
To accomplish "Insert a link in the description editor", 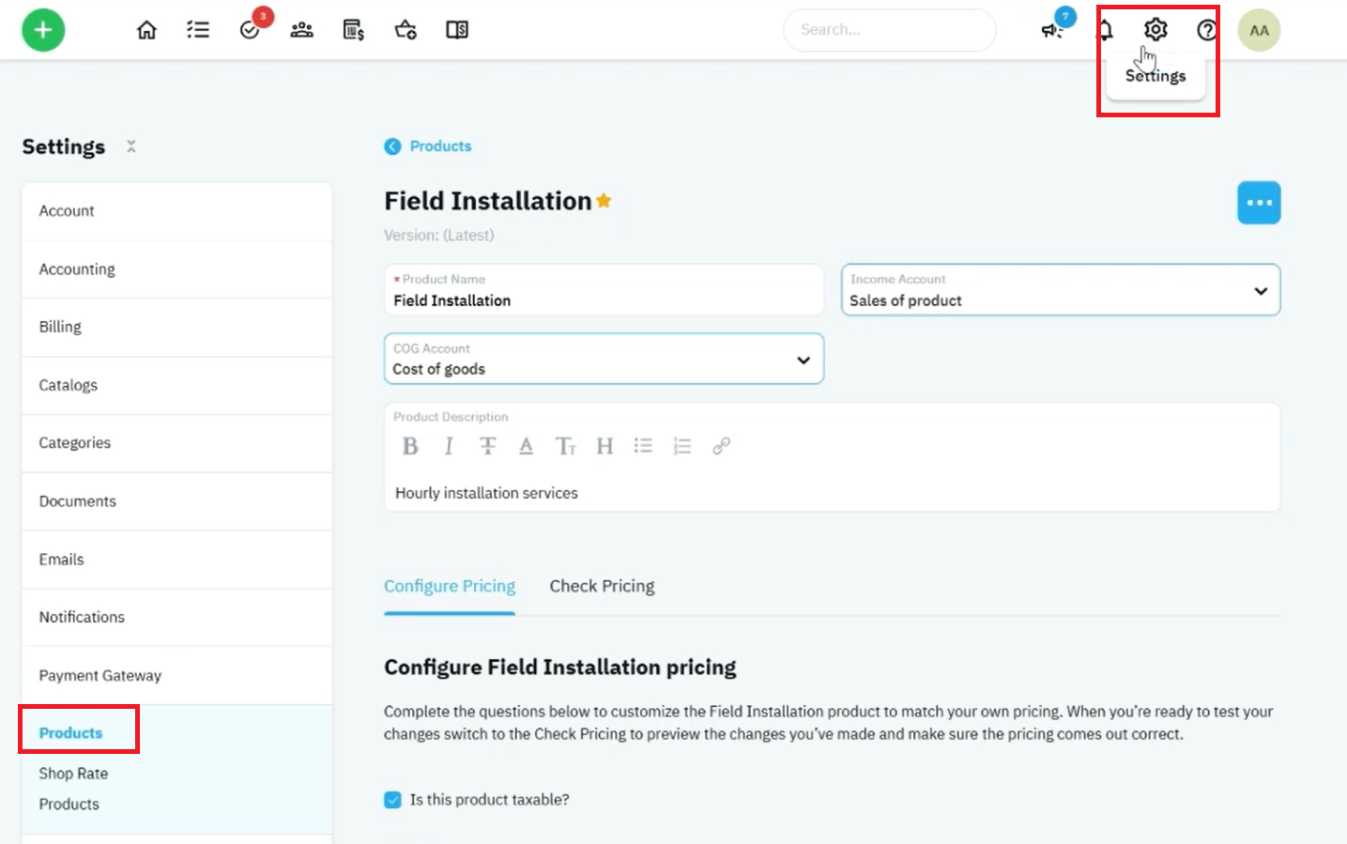I will [x=721, y=446].
